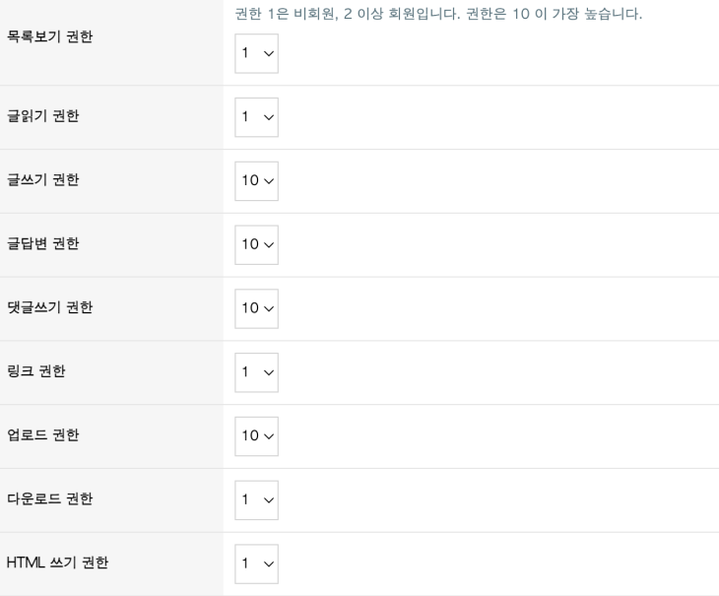Click the 목록보기 권한 row label
Viewport: 719px width, 596px height.
point(50,36)
